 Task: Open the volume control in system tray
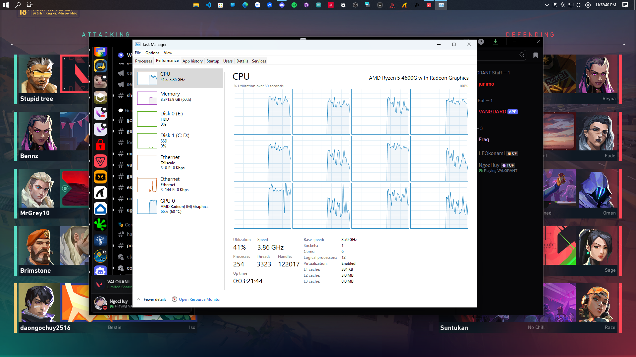pyautogui.click(x=578, y=5)
